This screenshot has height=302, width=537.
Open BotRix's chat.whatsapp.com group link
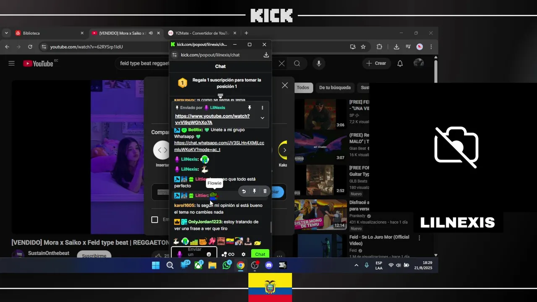219,146
